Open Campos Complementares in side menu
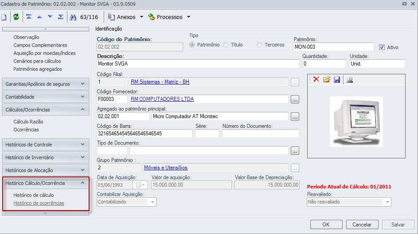The height and width of the screenshot is (234, 418). pos(40,45)
